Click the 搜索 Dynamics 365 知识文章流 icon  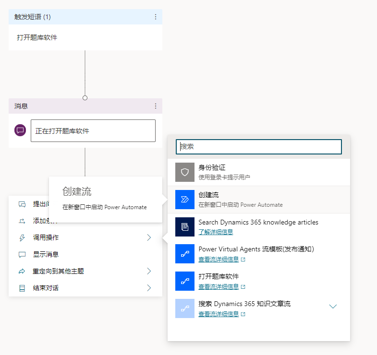184,308
